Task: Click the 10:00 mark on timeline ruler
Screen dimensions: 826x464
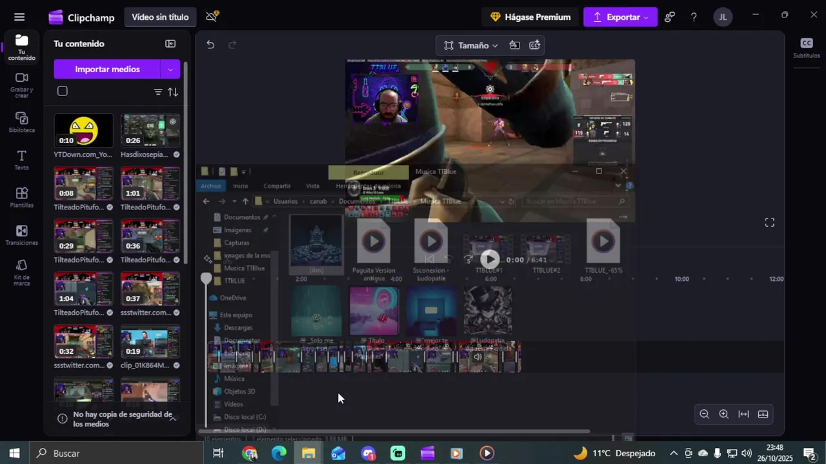Action: click(681, 279)
